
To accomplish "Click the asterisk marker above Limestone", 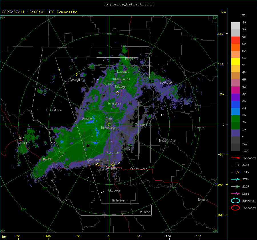I will pos(54,108).
